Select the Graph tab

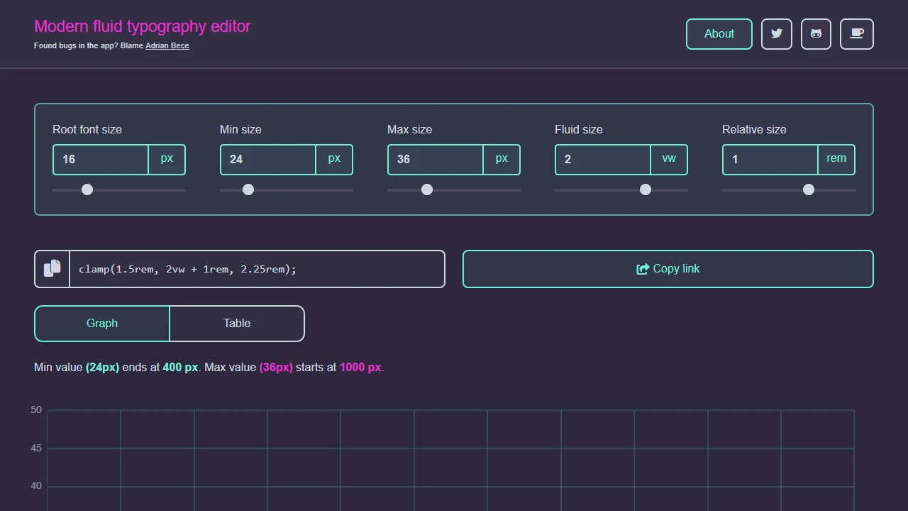coord(101,323)
